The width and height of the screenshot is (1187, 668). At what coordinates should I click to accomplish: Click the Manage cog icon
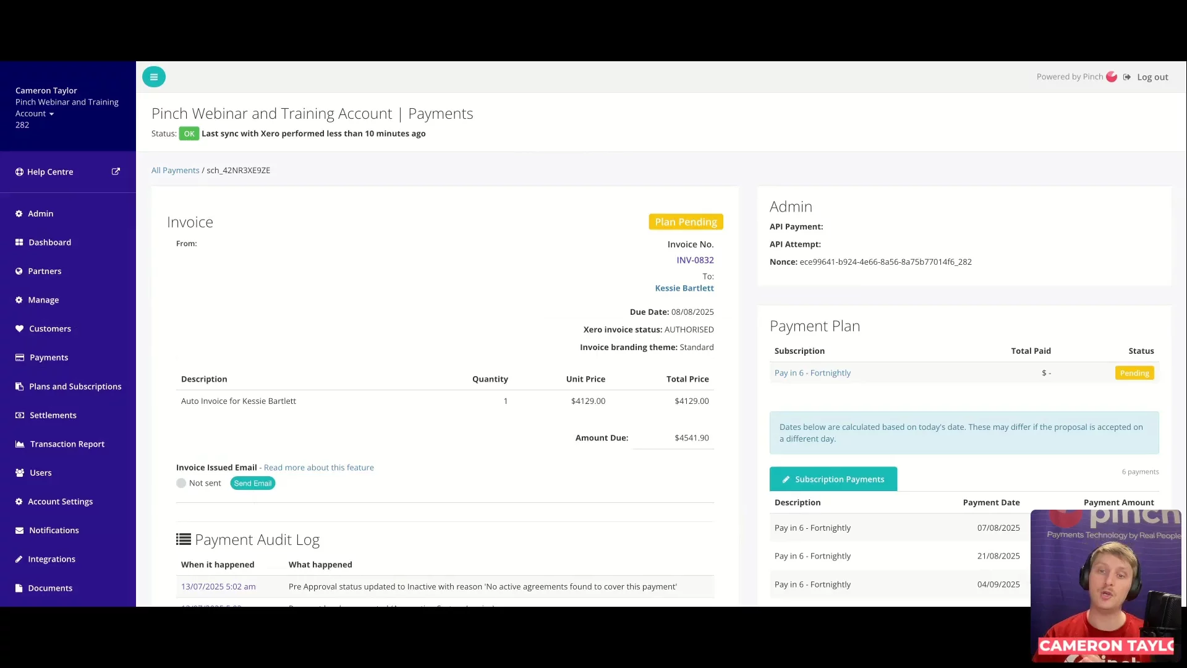pyautogui.click(x=19, y=300)
